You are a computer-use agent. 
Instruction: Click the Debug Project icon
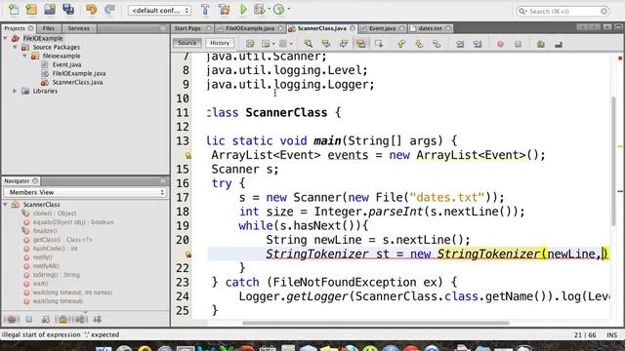[260, 9]
